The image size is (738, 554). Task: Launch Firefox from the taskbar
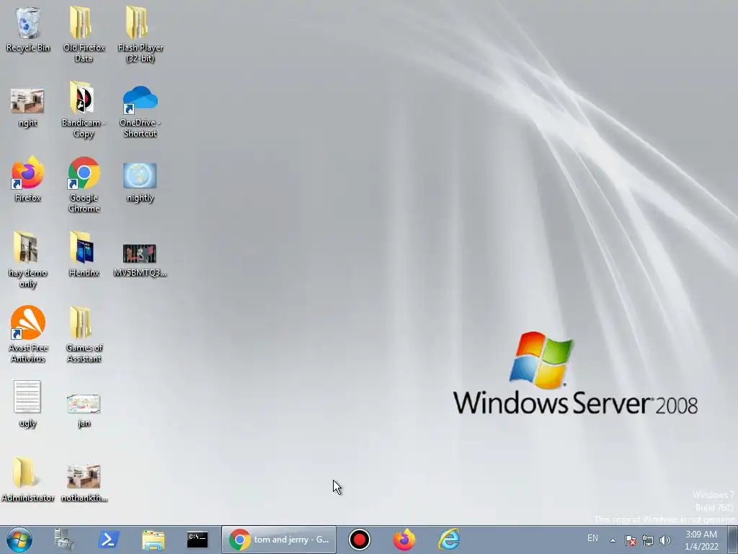pyautogui.click(x=404, y=540)
